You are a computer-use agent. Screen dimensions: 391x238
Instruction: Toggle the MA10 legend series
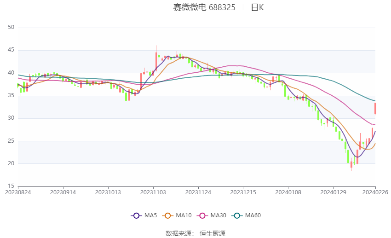coord(177,215)
